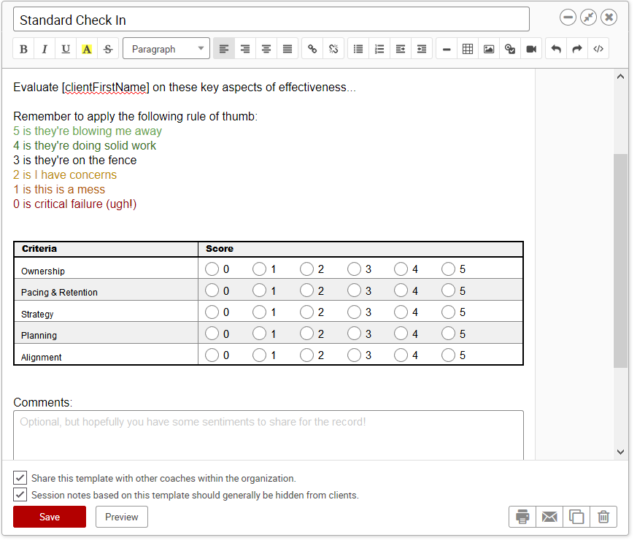This screenshot has height=543, width=637.
Task: Select score 0 for Ownership
Action: coord(212,269)
